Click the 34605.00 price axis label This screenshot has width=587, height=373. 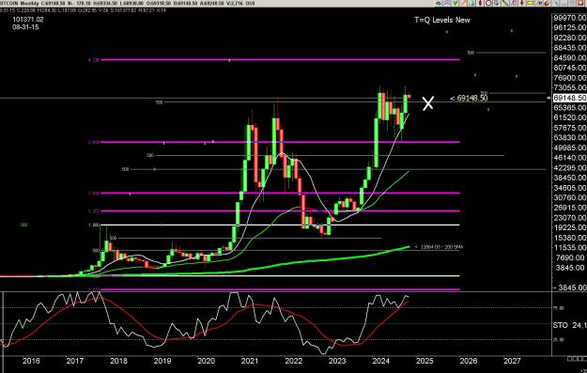click(570, 188)
